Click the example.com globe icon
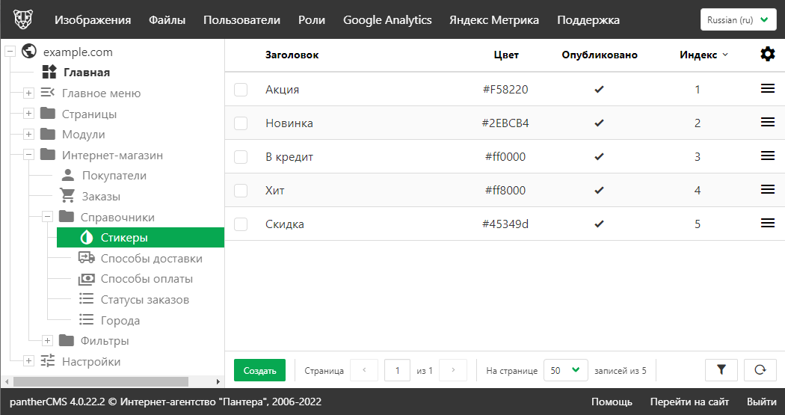 point(30,52)
